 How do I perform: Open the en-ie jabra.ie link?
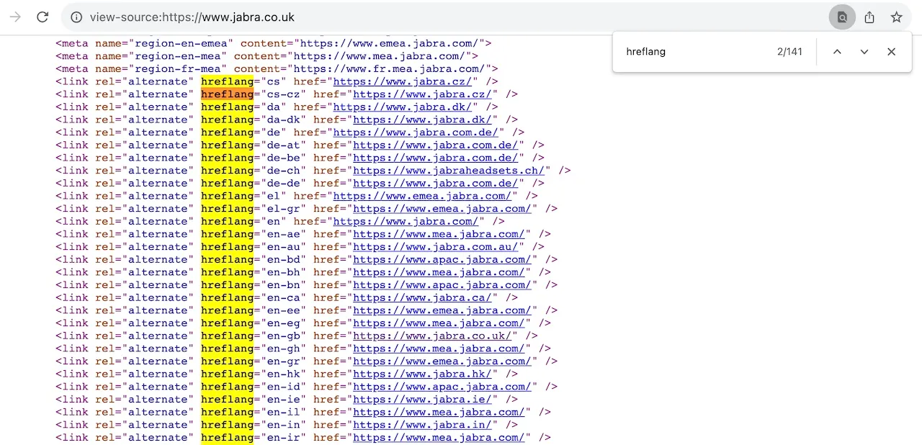422,400
